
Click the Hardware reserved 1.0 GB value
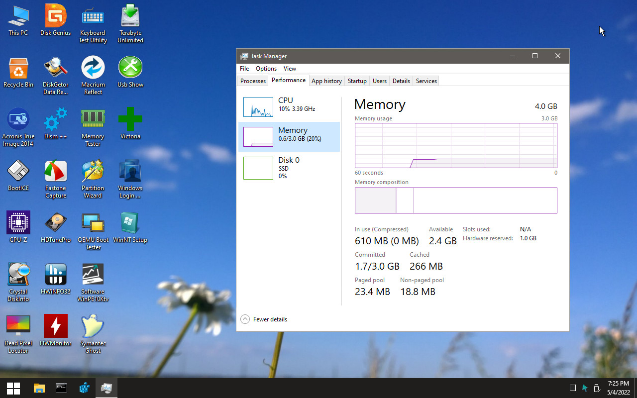pos(528,238)
